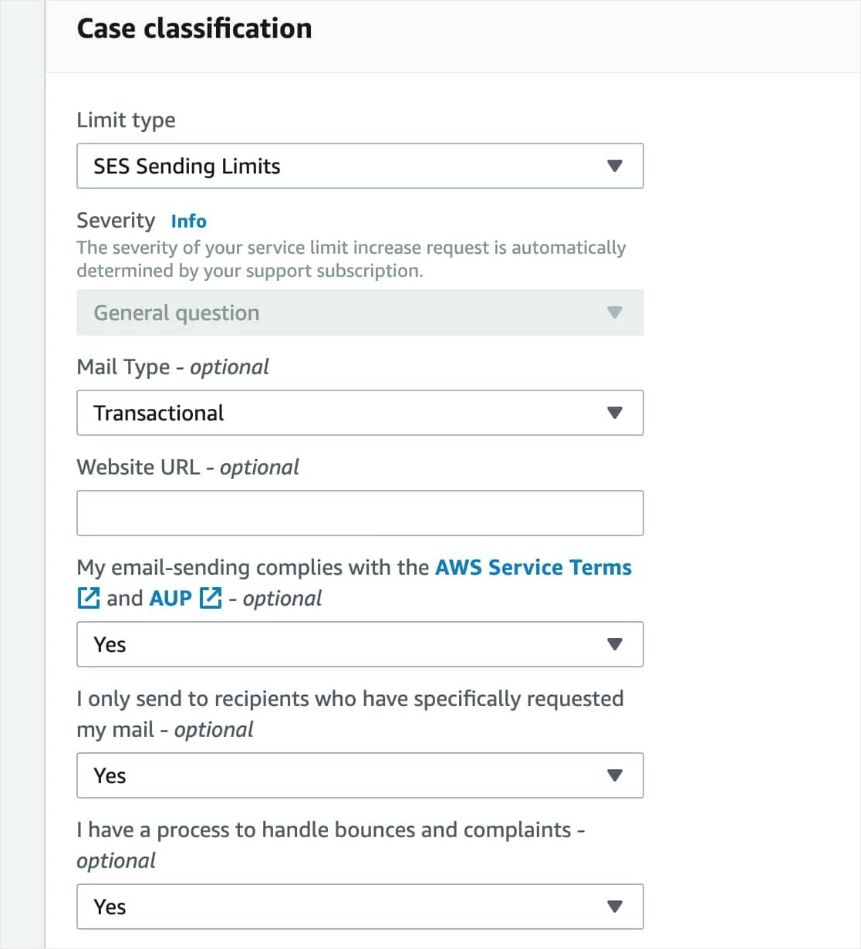Viewport: 861px width, 949px height.
Task: Open the SES Sending Limits dropdown
Action: (360, 166)
